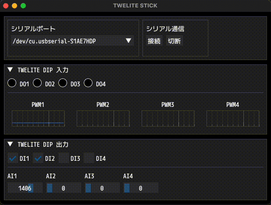Image resolution: width=271 pixels, height=205 pixels.
Task: Check the DI4 checkbox
Action: [89, 158]
